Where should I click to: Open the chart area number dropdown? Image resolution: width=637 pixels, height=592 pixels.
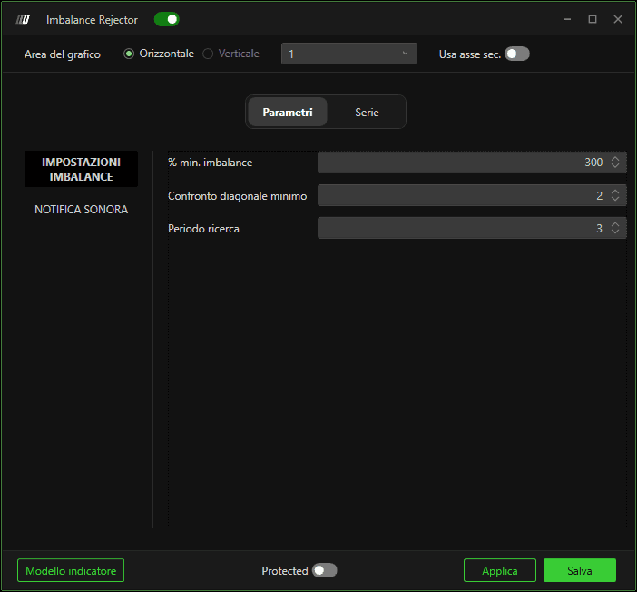(349, 54)
